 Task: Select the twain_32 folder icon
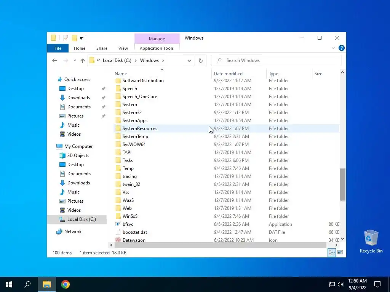(x=118, y=184)
